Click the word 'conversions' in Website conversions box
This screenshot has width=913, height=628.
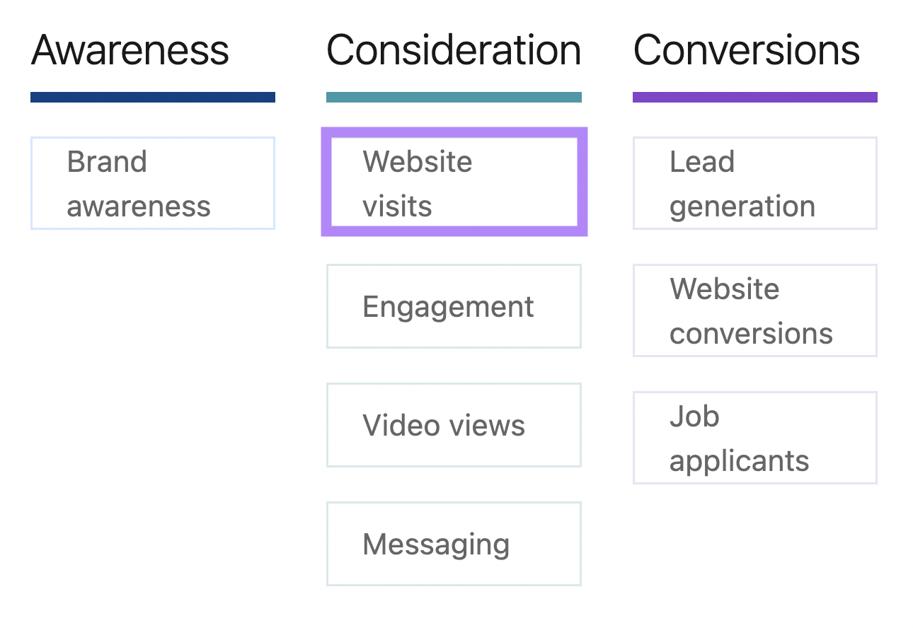point(751,334)
